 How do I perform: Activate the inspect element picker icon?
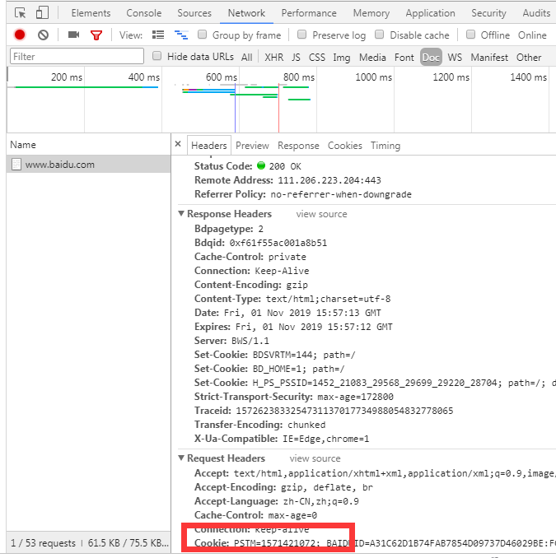tap(21, 13)
